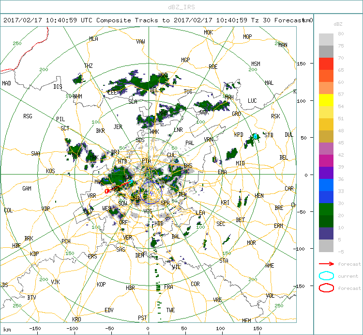Pick the purple 36–39 dBZ swatch
The image size is (363, 335).
[326, 173]
